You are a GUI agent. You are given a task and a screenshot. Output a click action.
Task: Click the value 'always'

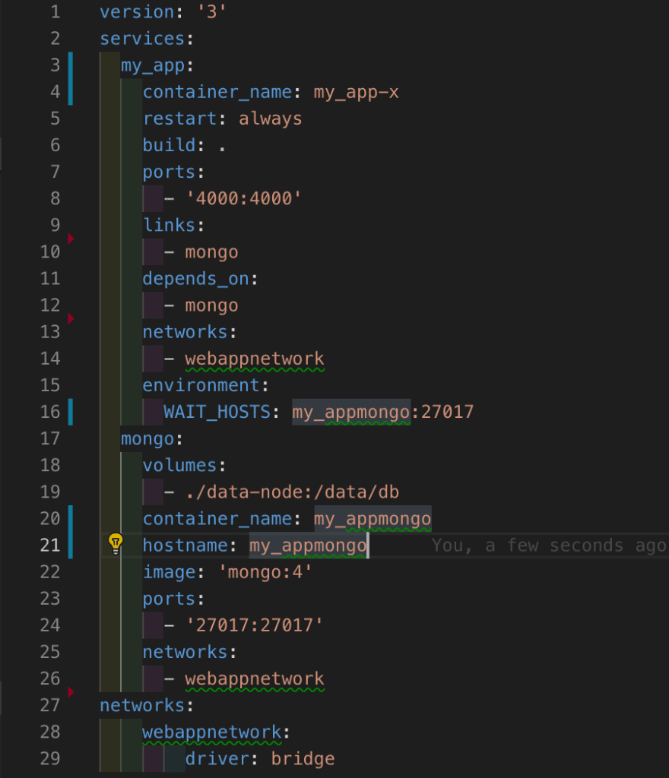tap(270, 119)
